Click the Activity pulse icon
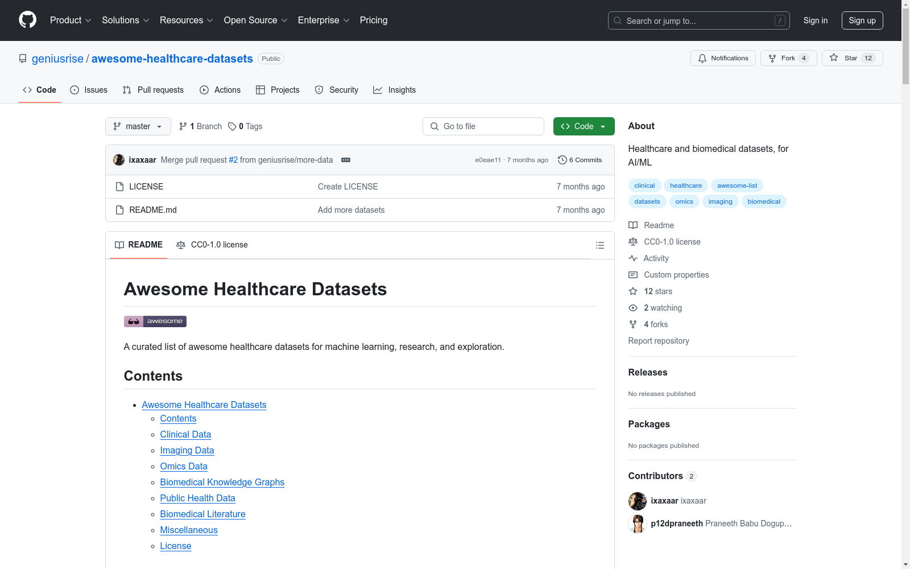The width and height of the screenshot is (910, 569). [633, 258]
